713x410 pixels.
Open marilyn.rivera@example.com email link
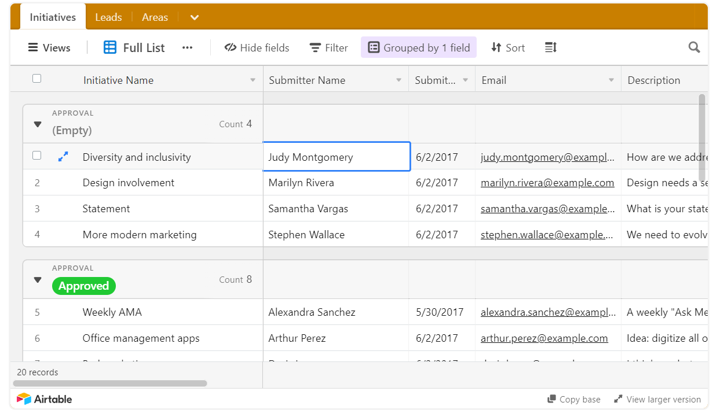[547, 182]
